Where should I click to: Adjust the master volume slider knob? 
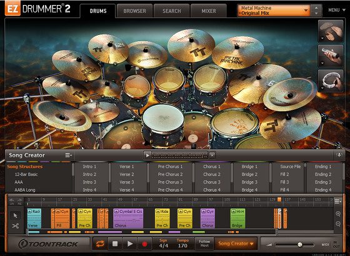coord(300,245)
